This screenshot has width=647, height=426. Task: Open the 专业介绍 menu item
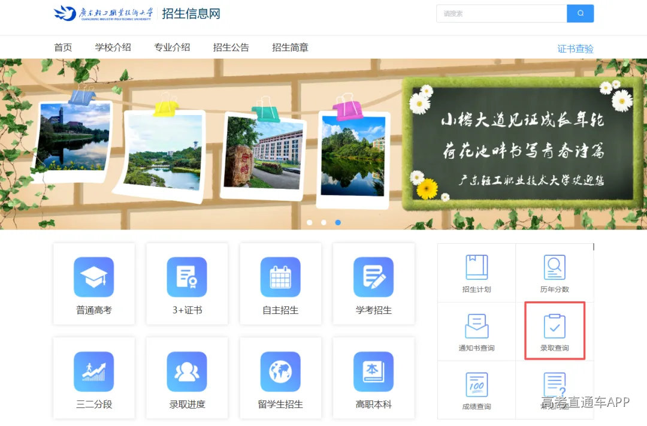point(172,47)
